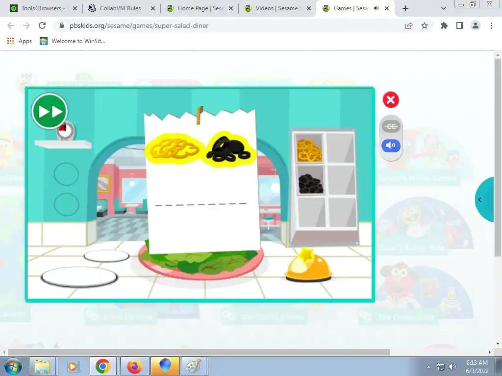502x376 pixels.
Task: Select the Games Sesame tab
Action: click(x=350, y=8)
